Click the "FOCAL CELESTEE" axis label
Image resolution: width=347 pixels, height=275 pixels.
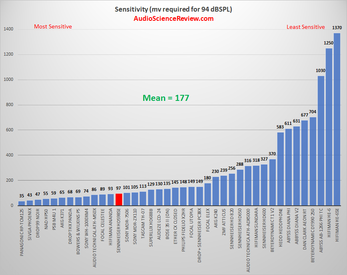pyautogui.click(x=102, y=225)
